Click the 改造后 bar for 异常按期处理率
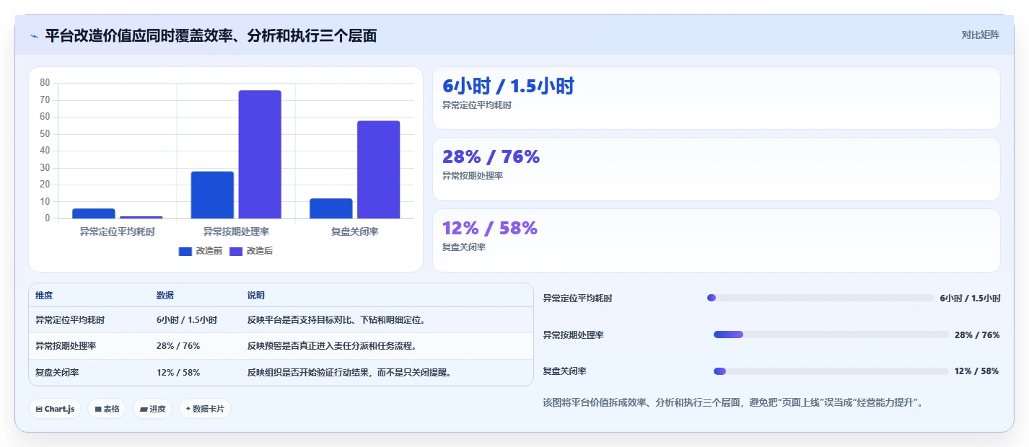 [260, 154]
